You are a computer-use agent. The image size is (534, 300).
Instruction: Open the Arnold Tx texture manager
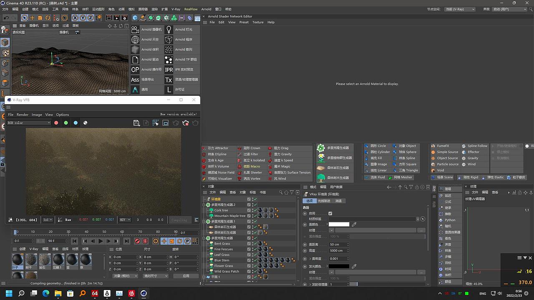point(169,80)
